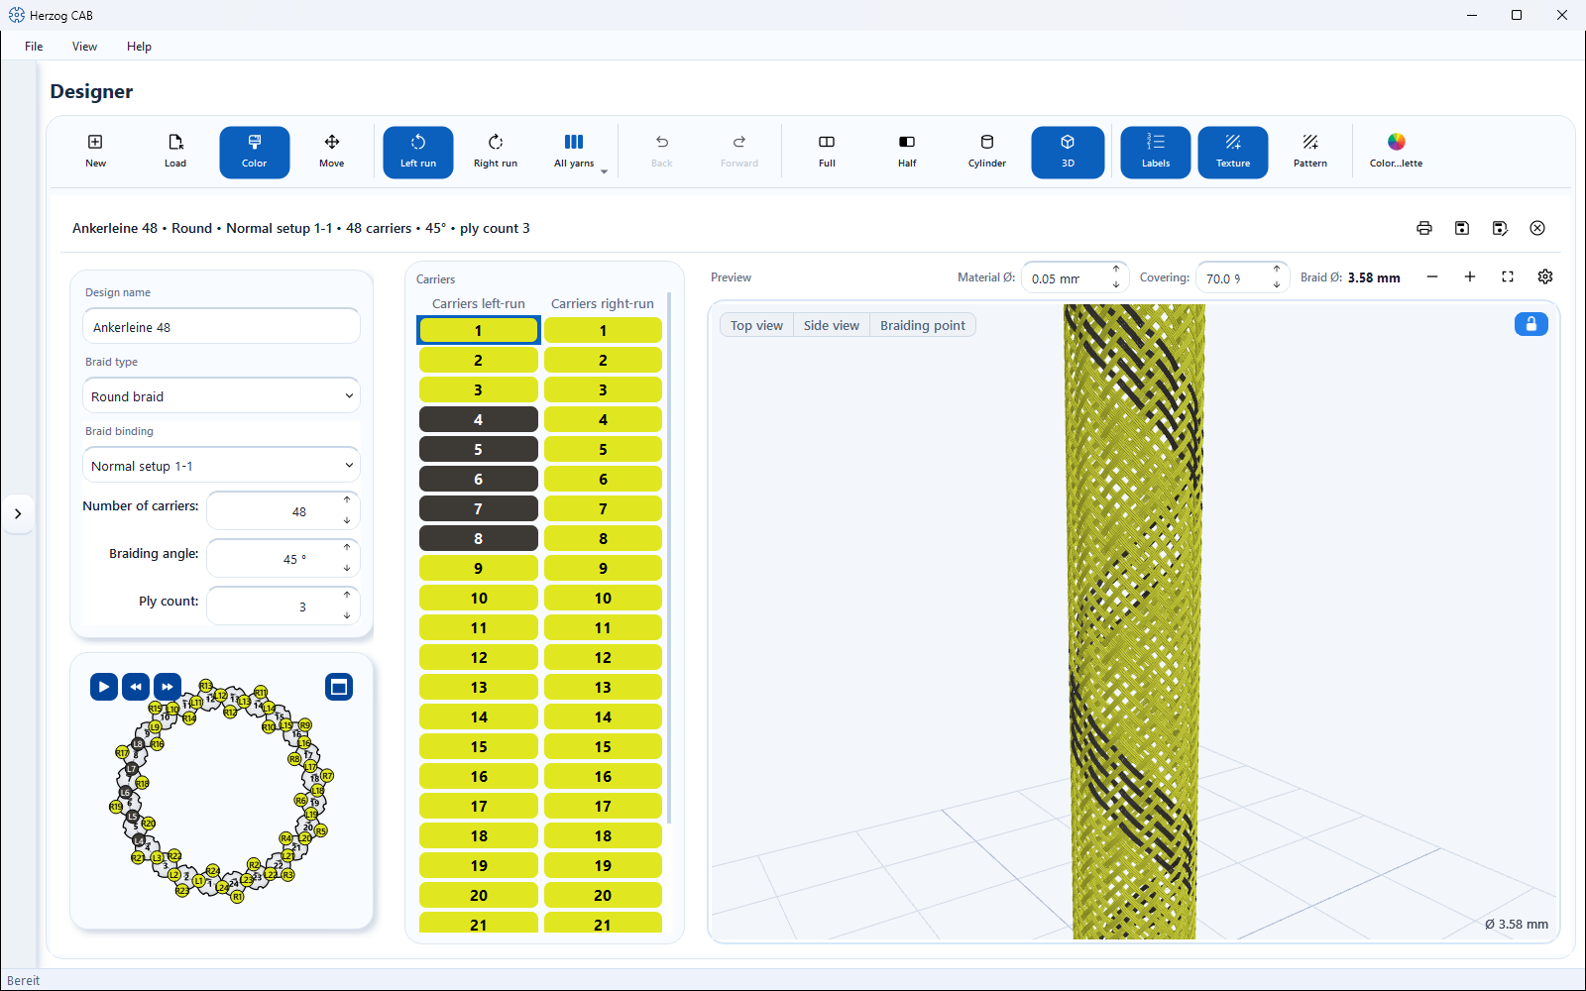The image size is (1586, 991).
Task: Open the Color palette
Action: coord(1396,152)
